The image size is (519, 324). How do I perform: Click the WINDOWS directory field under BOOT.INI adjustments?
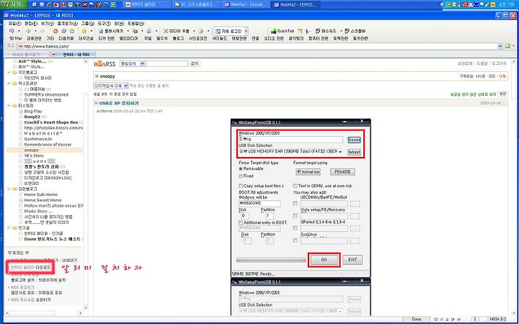click(x=259, y=203)
